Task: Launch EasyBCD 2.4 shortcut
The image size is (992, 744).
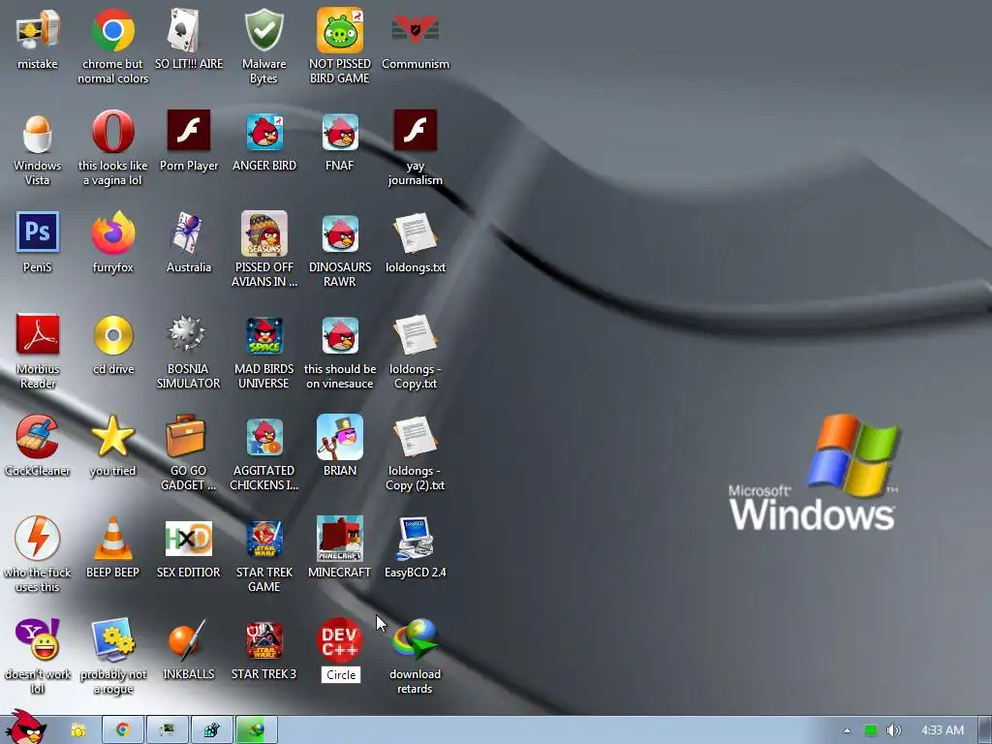Action: click(x=415, y=539)
